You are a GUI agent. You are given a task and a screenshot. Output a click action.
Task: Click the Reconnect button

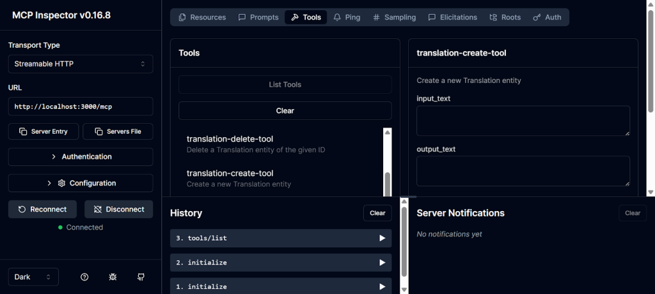pyautogui.click(x=42, y=209)
